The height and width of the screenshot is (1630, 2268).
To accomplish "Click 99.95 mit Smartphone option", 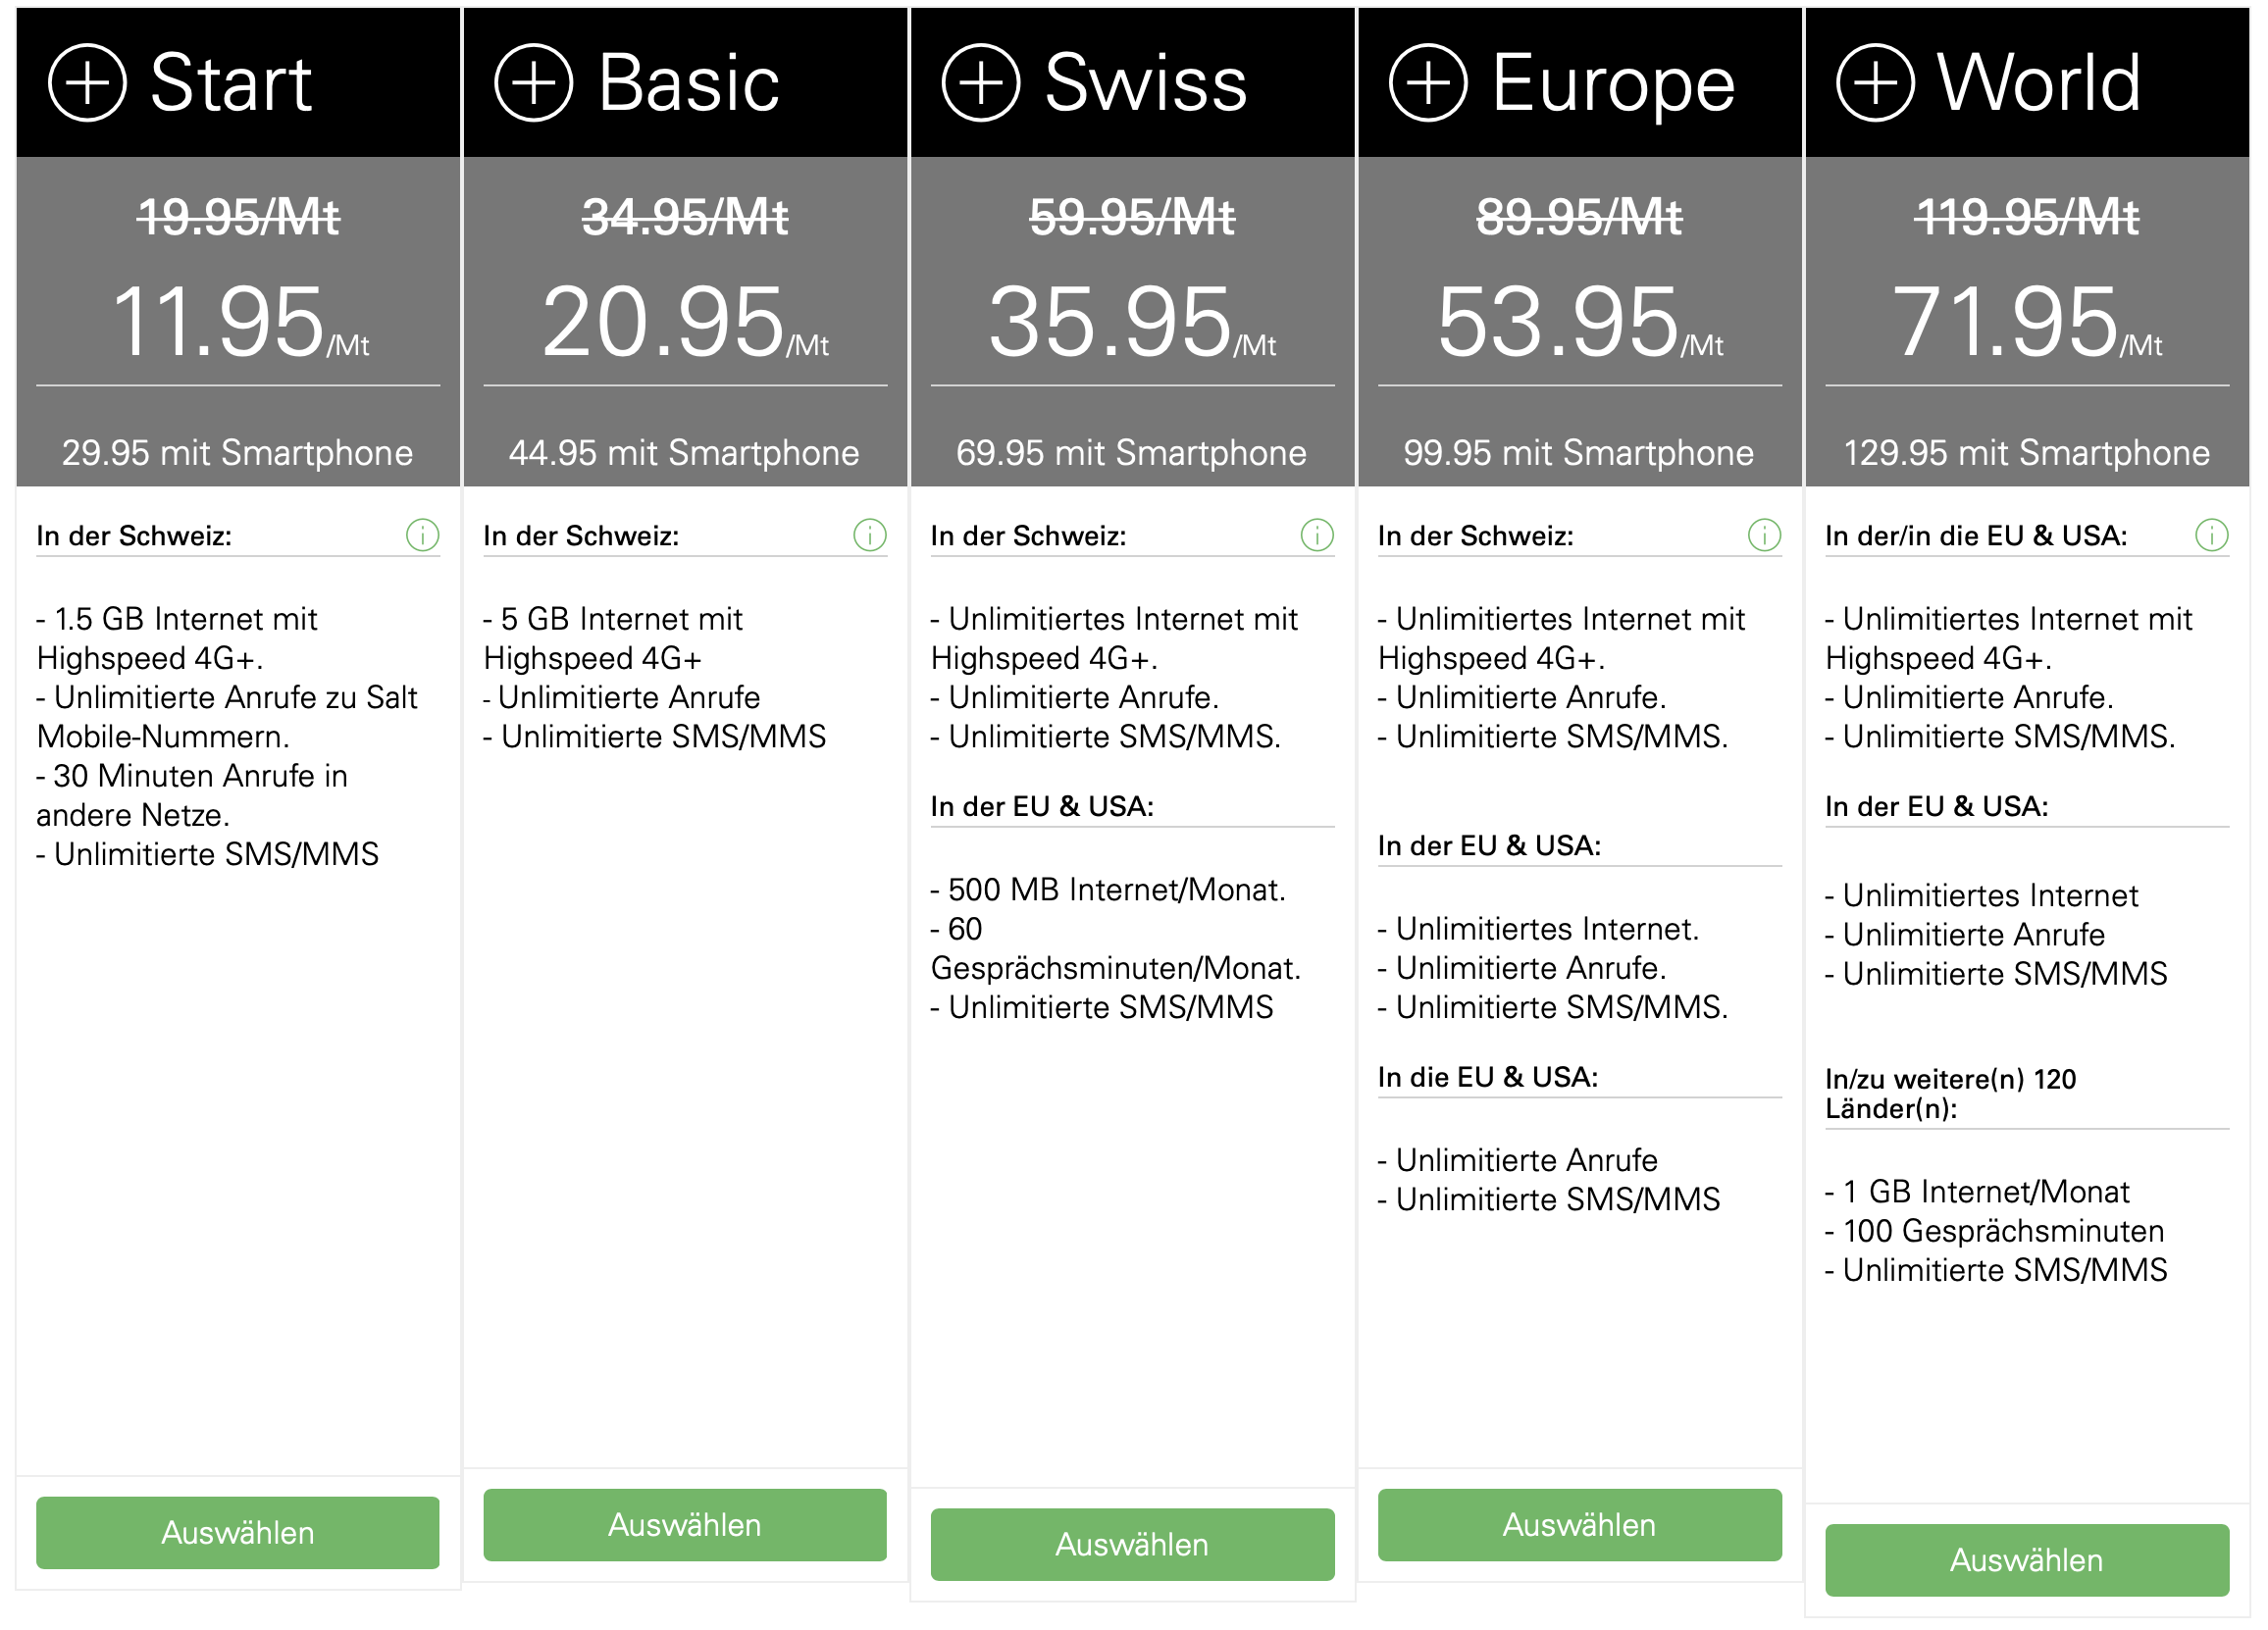I will tap(1579, 453).
